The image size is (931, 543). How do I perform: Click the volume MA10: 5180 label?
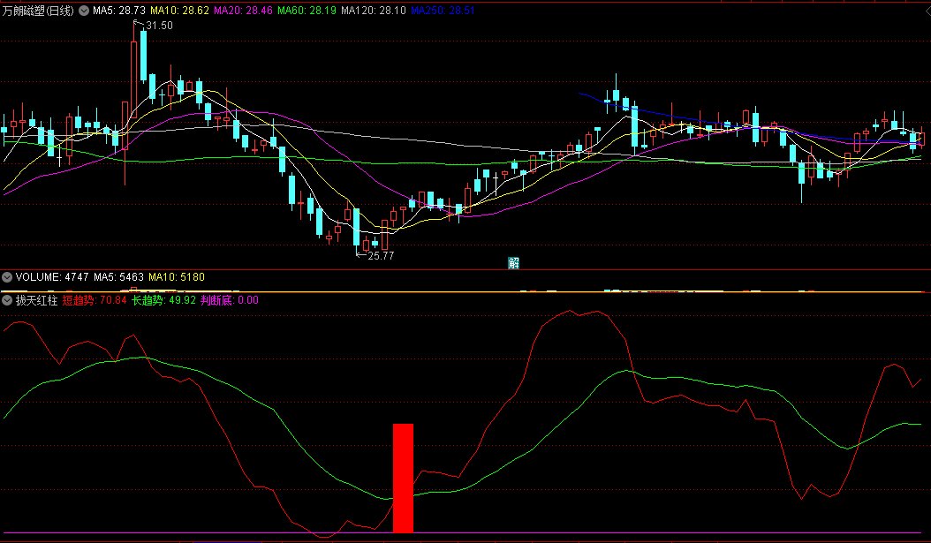177,277
